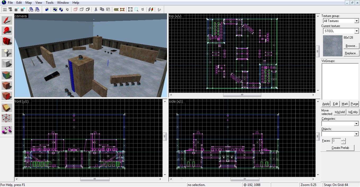This screenshot has height=187, width=360.
Task: Activate the Magnify tool
Action: [x=7, y=31]
